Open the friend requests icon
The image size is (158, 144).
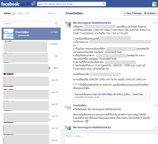[x=23, y=4]
